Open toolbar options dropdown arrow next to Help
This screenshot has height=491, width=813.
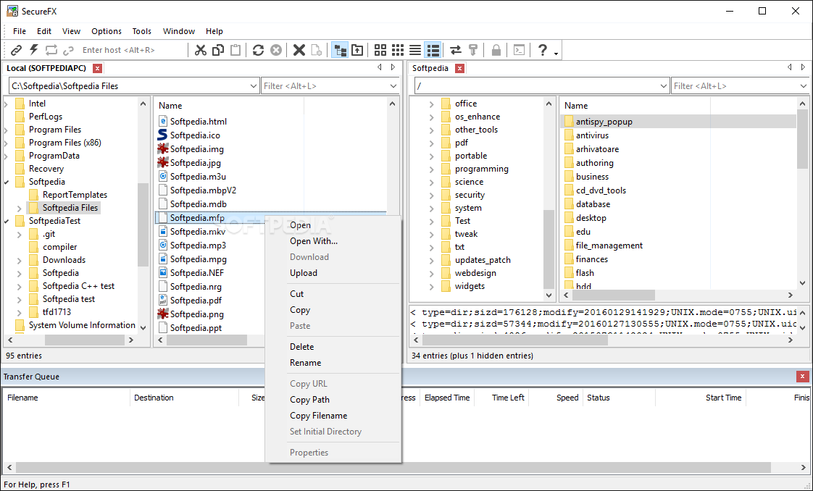point(556,54)
